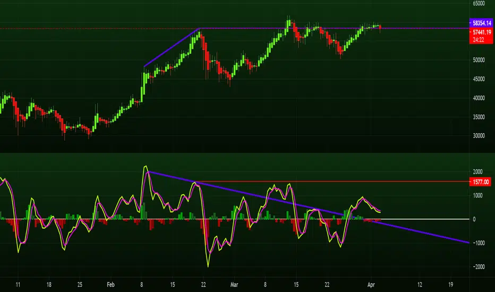
Task: Click the Apr date label
Action: tap(371, 285)
